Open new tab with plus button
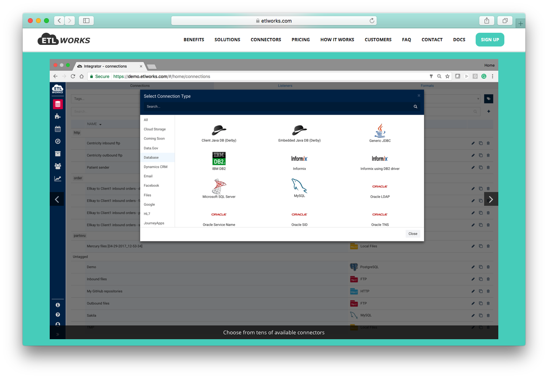548x378 pixels. [x=521, y=23]
